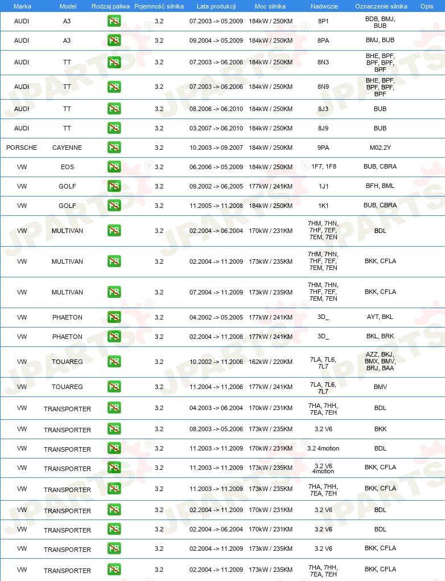Click body code 1J1
This screenshot has width=445, height=581.
coord(323,186)
